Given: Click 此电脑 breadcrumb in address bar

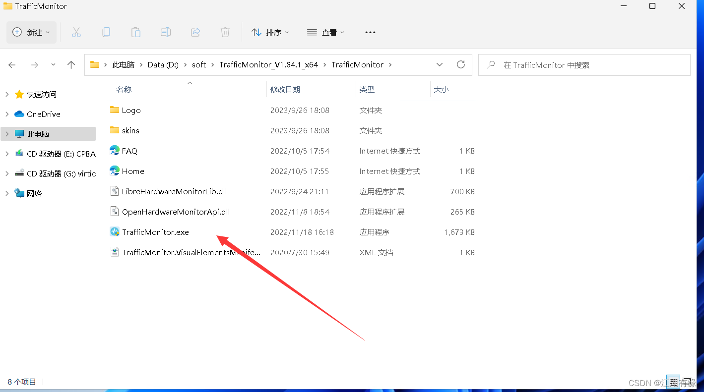Looking at the screenshot, I should coord(124,65).
